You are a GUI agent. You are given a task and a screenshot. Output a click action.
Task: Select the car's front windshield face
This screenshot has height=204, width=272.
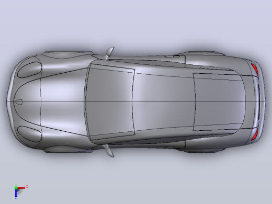pos(110,102)
